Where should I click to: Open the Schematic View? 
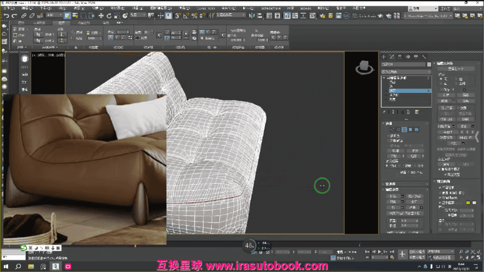(303, 16)
